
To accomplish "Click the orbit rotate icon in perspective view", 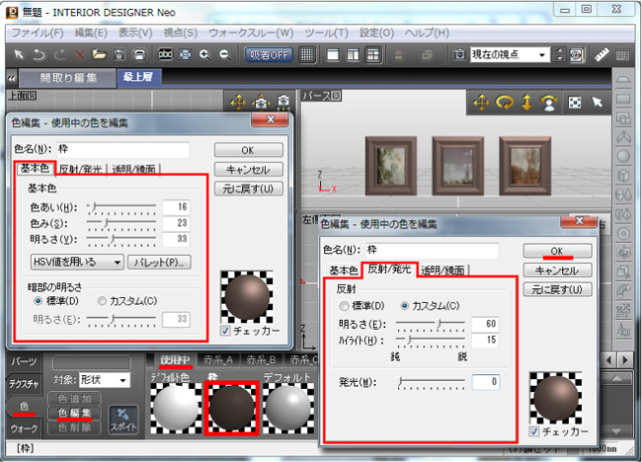I will coord(504,102).
